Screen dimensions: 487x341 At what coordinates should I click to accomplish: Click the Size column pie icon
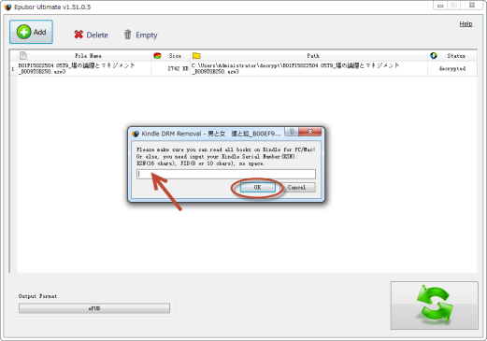157,56
